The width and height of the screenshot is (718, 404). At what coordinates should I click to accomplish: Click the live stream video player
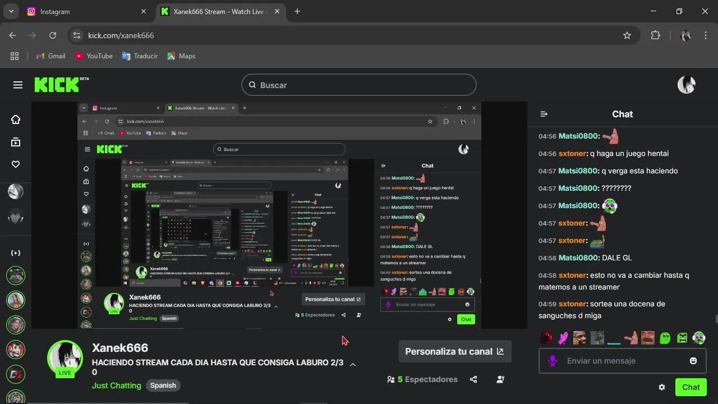tap(279, 215)
